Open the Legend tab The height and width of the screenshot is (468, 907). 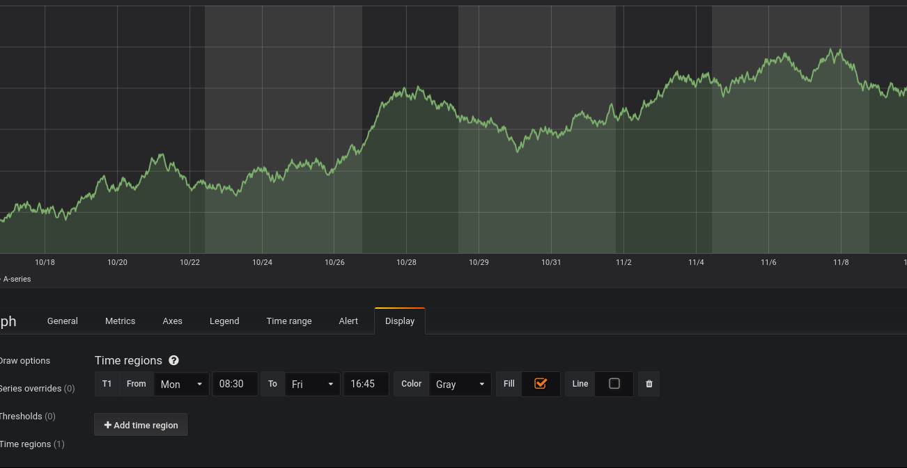[x=224, y=321]
